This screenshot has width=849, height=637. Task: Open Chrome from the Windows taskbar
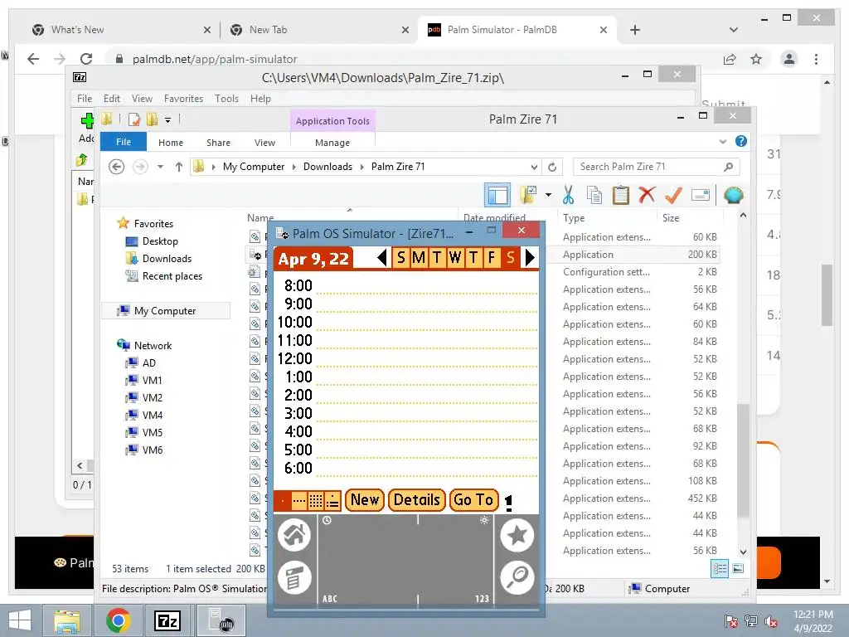pos(118,620)
